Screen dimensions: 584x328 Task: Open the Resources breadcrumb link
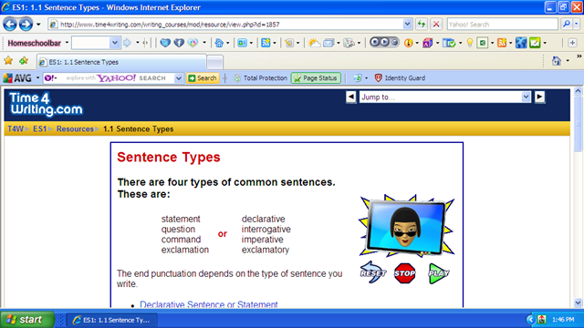point(75,129)
